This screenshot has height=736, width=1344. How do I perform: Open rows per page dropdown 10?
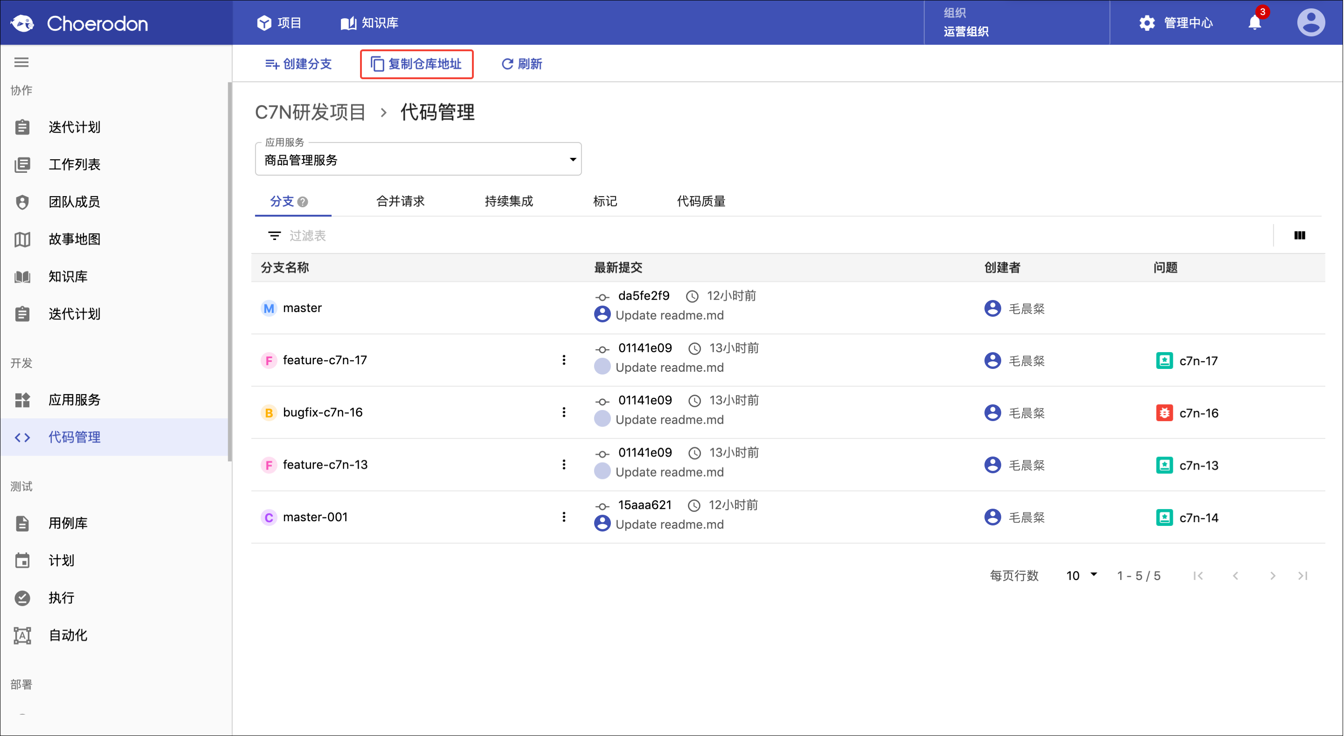tap(1081, 575)
